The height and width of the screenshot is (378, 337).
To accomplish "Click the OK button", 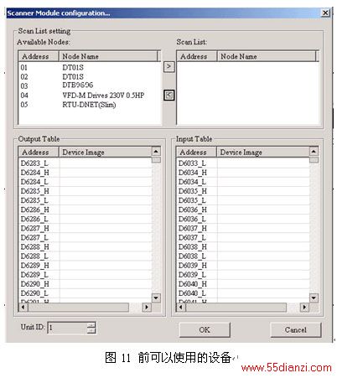I will coord(205,330).
